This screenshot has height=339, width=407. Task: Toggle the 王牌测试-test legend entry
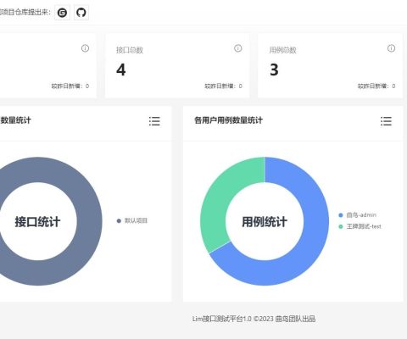[x=360, y=226]
